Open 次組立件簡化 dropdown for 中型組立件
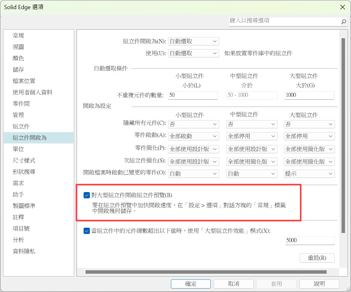Screen dimensions: 351x292 [x=252, y=162]
